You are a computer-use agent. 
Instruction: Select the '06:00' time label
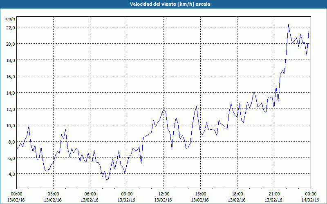tap(90, 194)
